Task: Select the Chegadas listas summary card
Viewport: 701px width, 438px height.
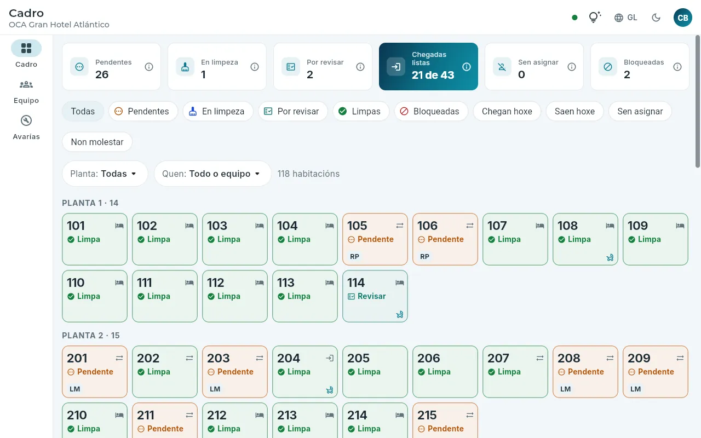Action: click(428, 67)
